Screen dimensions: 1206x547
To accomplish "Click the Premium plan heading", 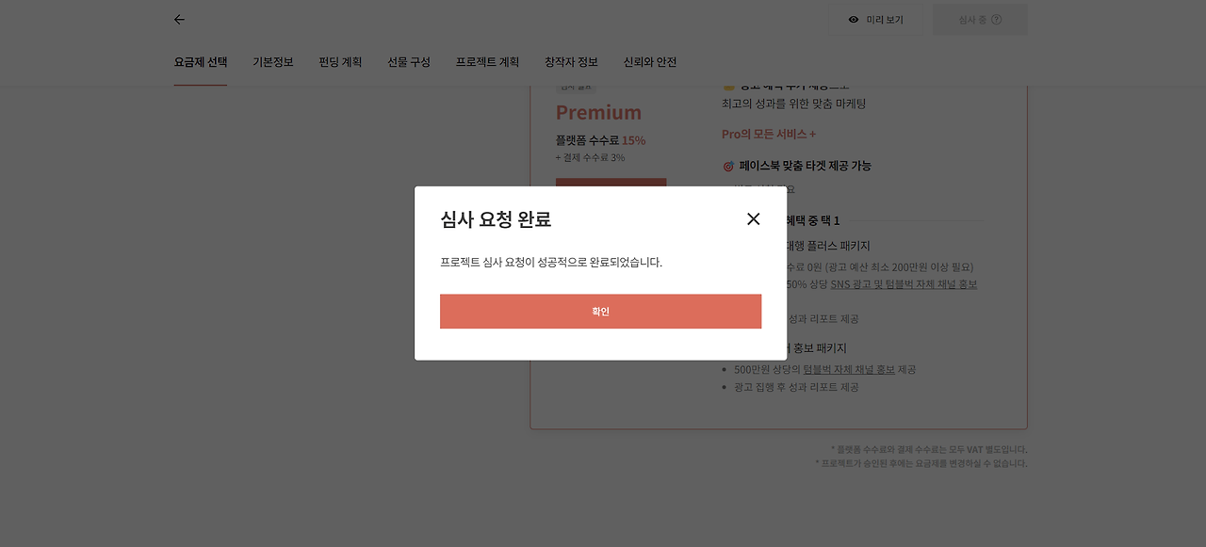I will (x=598, y=112).
